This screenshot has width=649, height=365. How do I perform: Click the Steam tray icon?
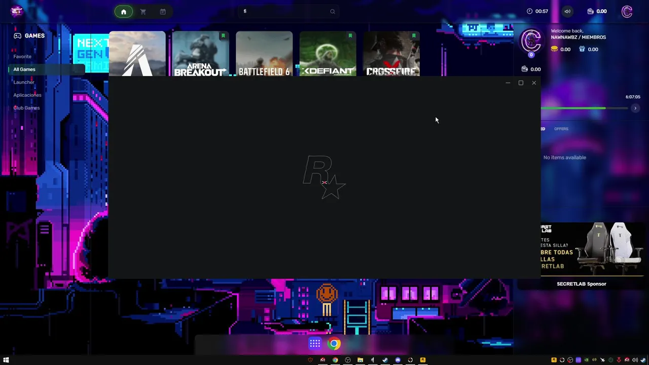[x=643, y=360]
